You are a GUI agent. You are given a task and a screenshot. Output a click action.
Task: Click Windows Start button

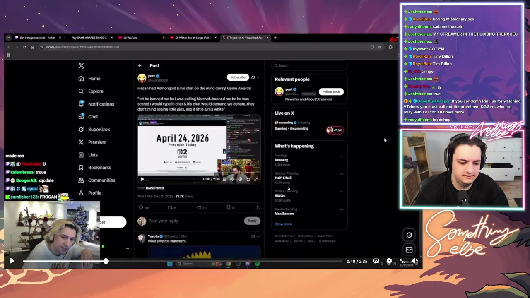pos(169,264)
